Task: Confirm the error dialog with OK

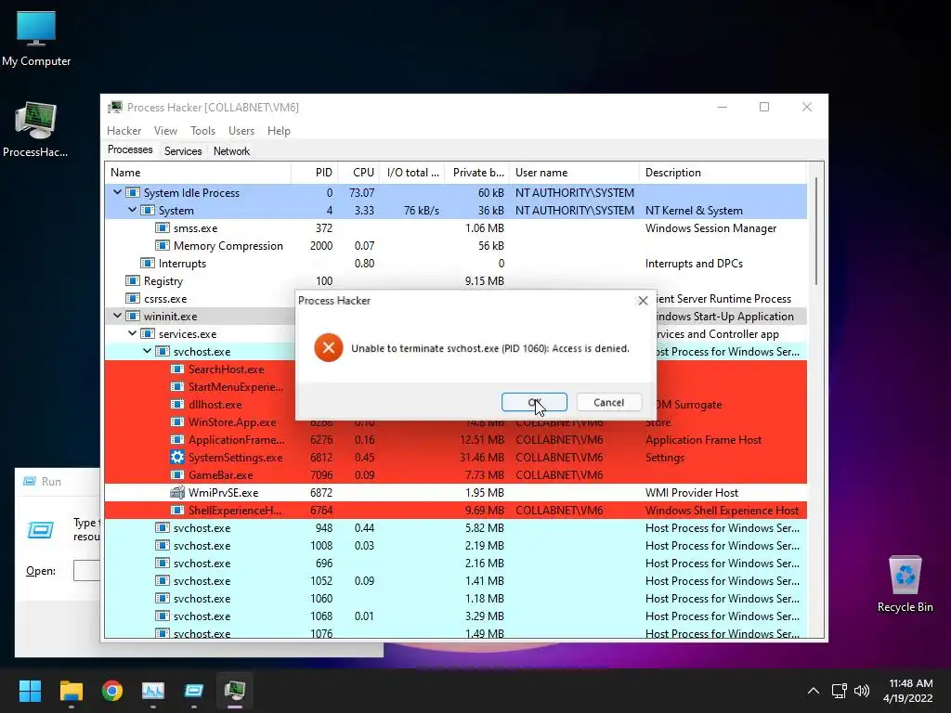Action: 534,402
